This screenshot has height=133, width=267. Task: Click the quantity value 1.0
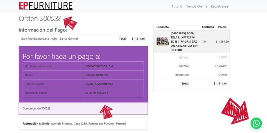tap(204, 42)
